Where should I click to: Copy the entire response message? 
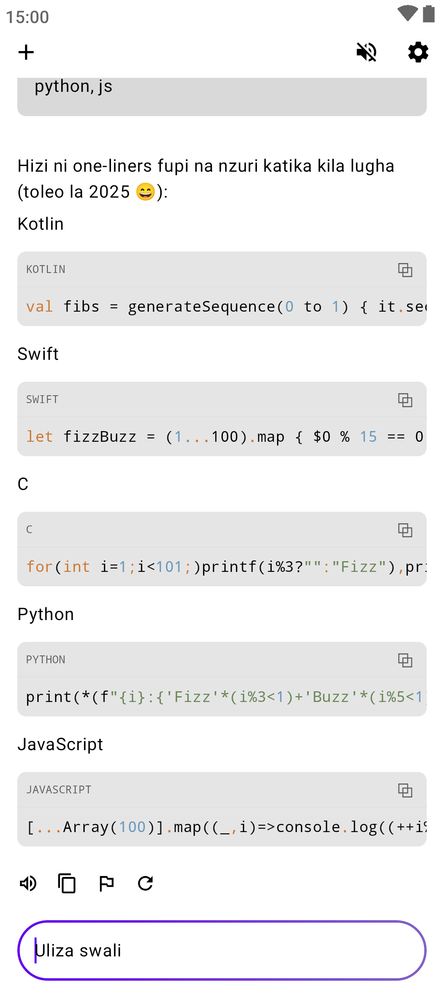coord(67,884)
